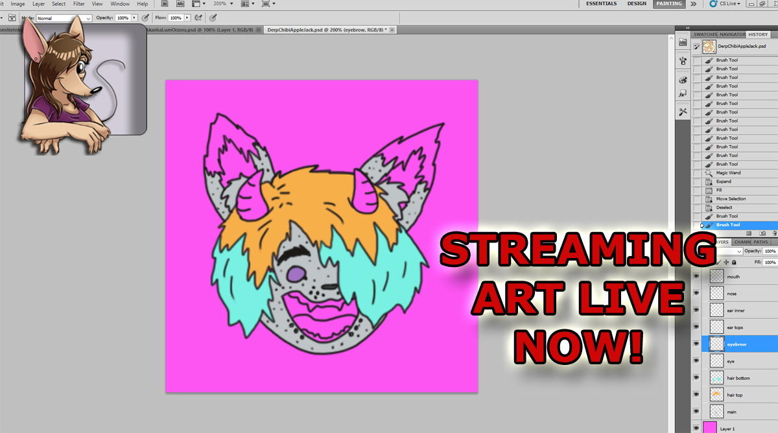Enable tablet pressure for opacity icon
The height and width of the screenshot is (433, 778).
145,18
